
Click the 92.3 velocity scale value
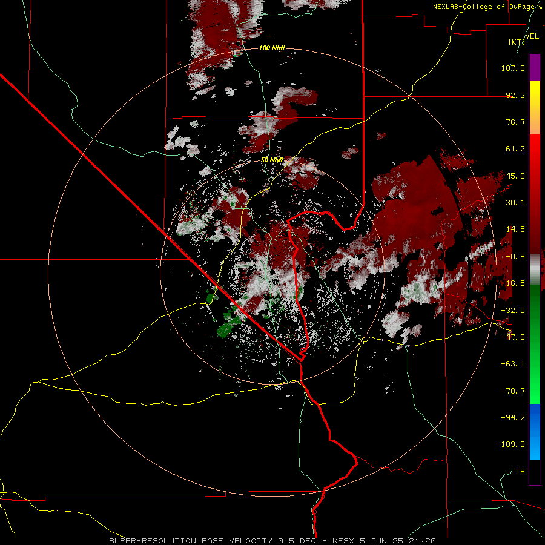pos(515,95)
